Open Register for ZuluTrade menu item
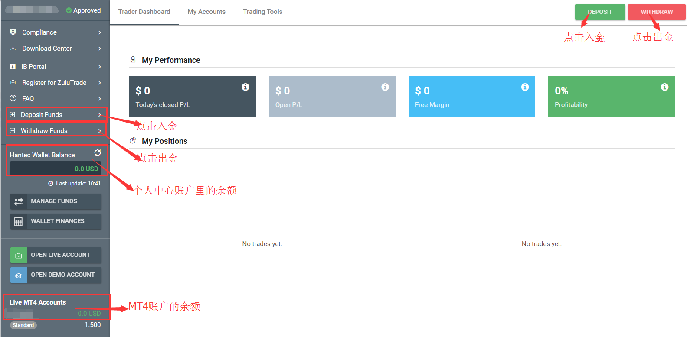Viewport: 687px width, 337px height. (54, 83)
